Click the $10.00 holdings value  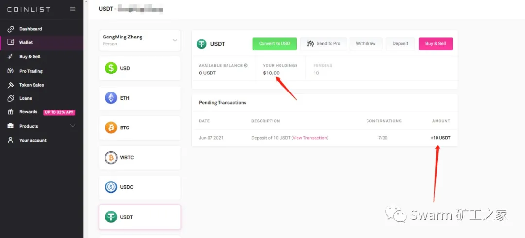pyautogui.click(x=271, y=73)
